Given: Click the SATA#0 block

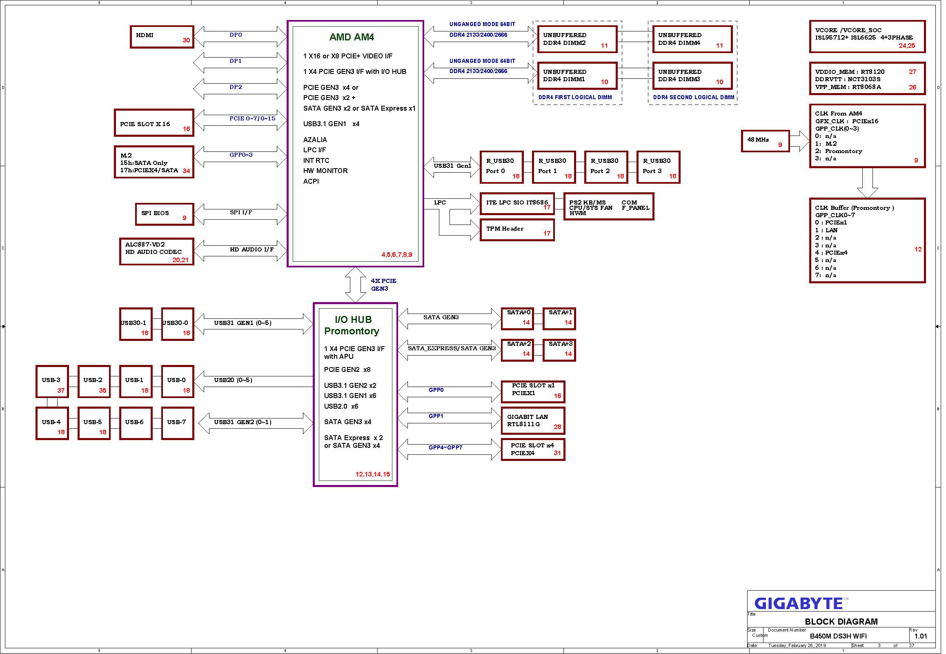Looking at the screenshot, I should tap(518, 319).
